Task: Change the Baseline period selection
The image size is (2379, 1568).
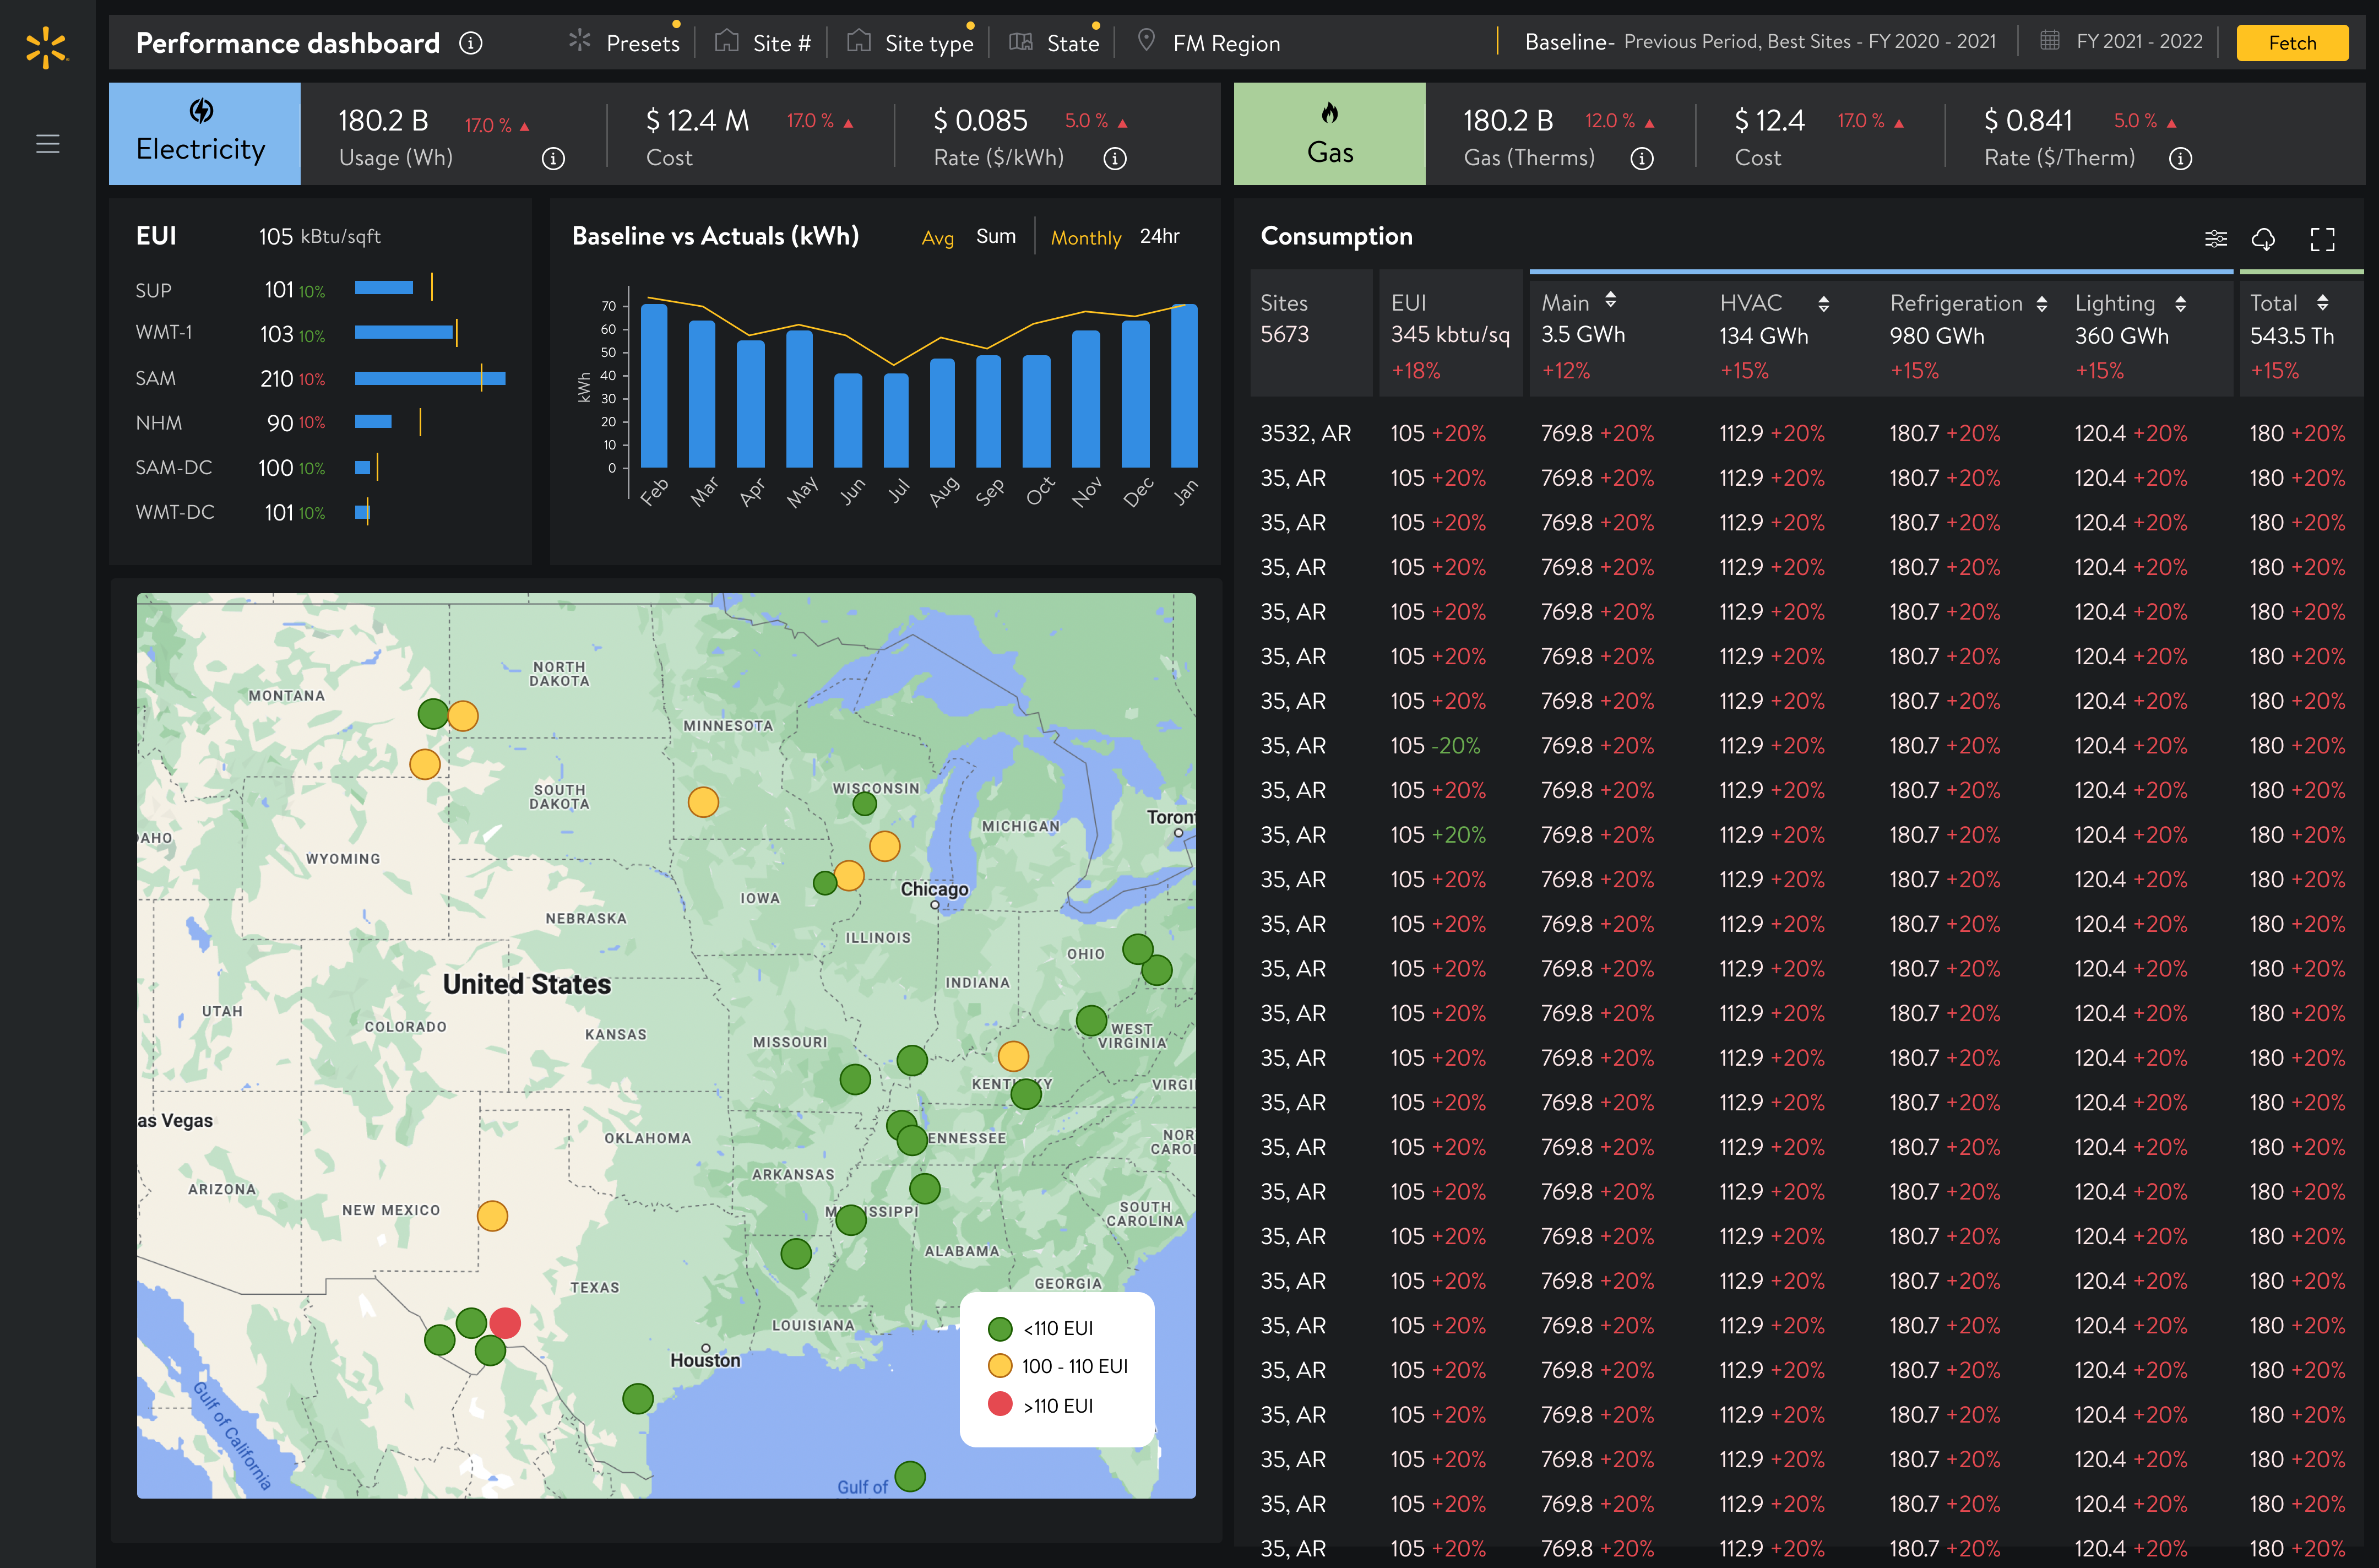Action: (1760, 41)
